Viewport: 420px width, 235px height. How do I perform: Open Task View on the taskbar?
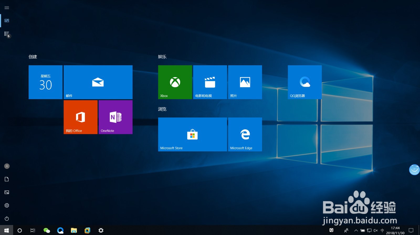coord(33,230)
